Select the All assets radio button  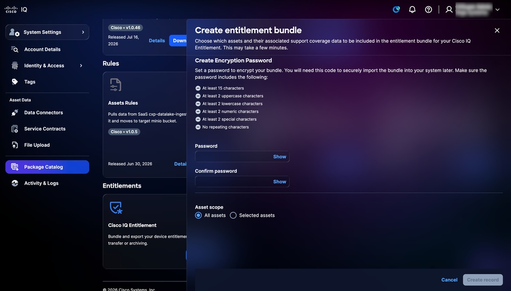(x=198, y=215)
